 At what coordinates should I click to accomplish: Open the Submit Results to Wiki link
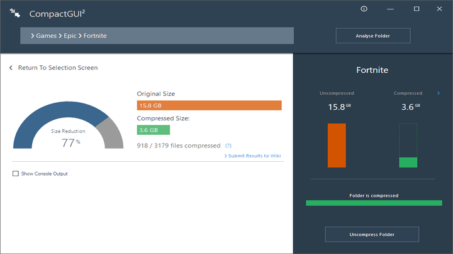coord(254,156)
